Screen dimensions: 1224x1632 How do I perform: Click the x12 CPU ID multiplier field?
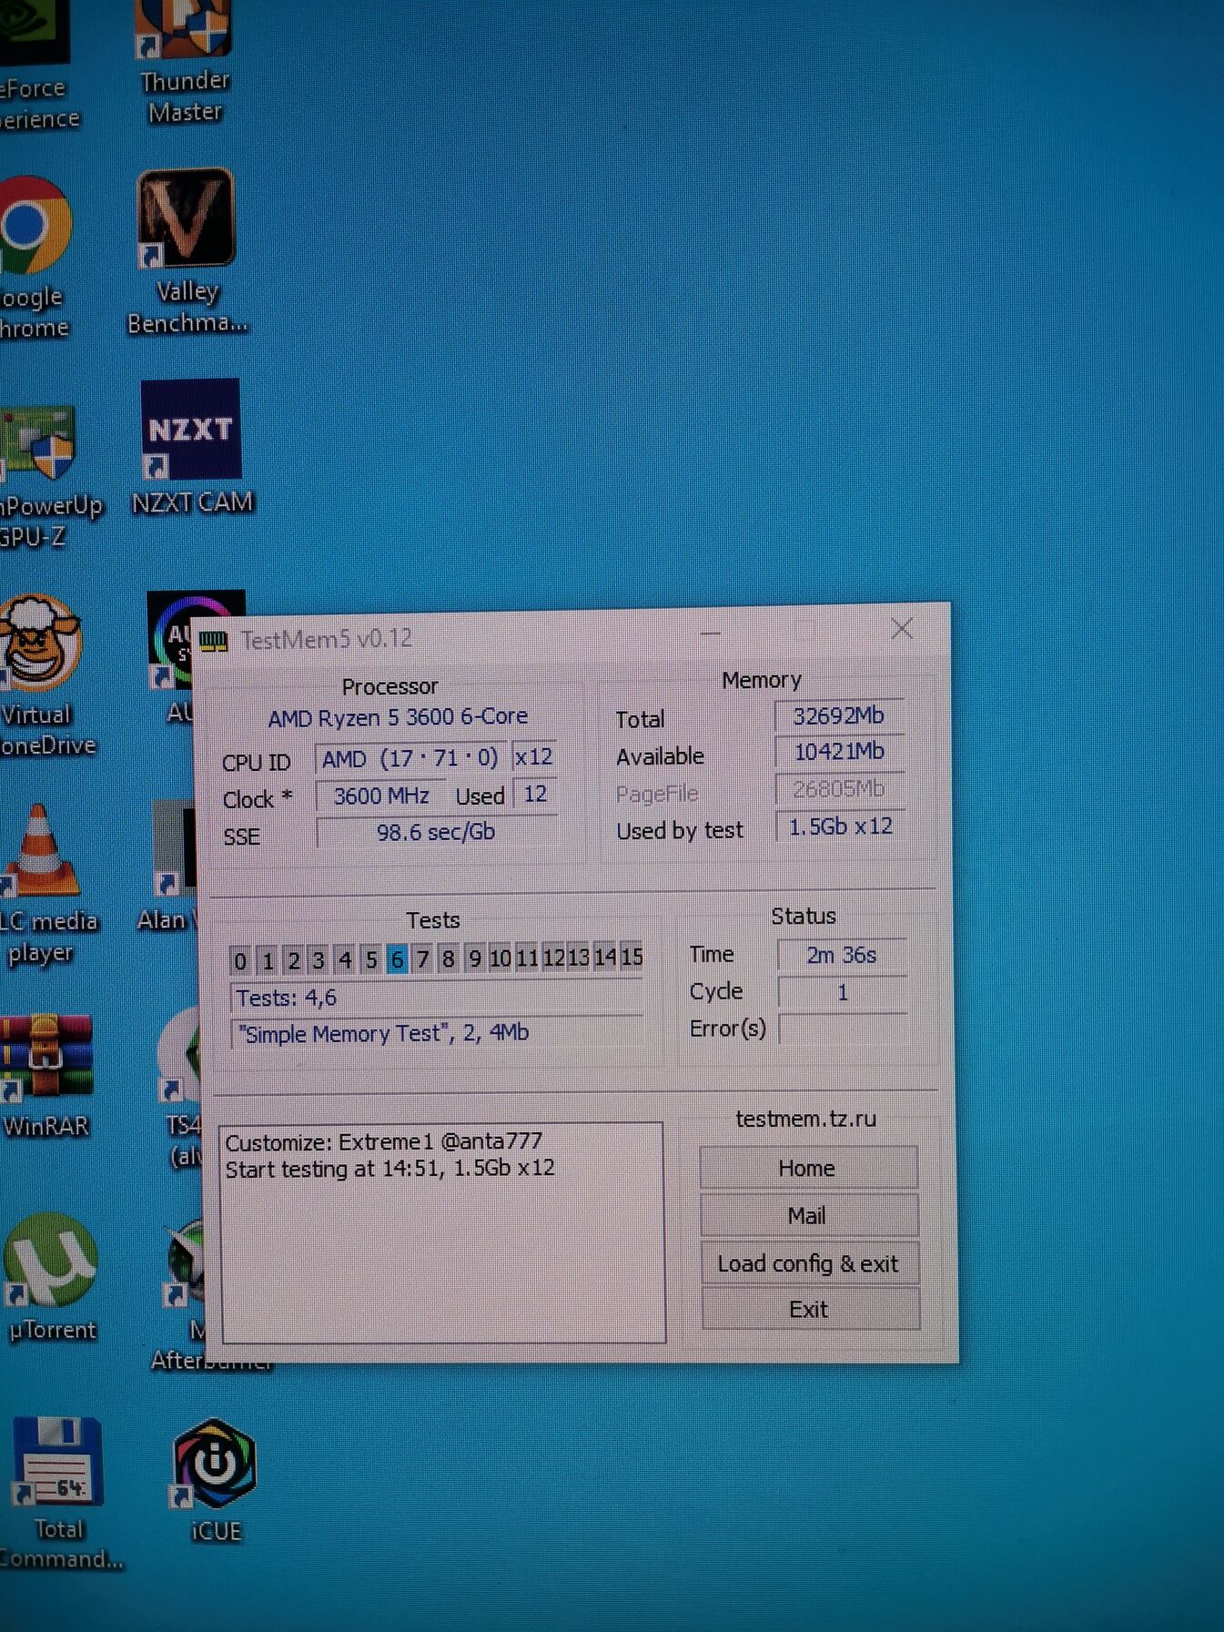[533, 757]
